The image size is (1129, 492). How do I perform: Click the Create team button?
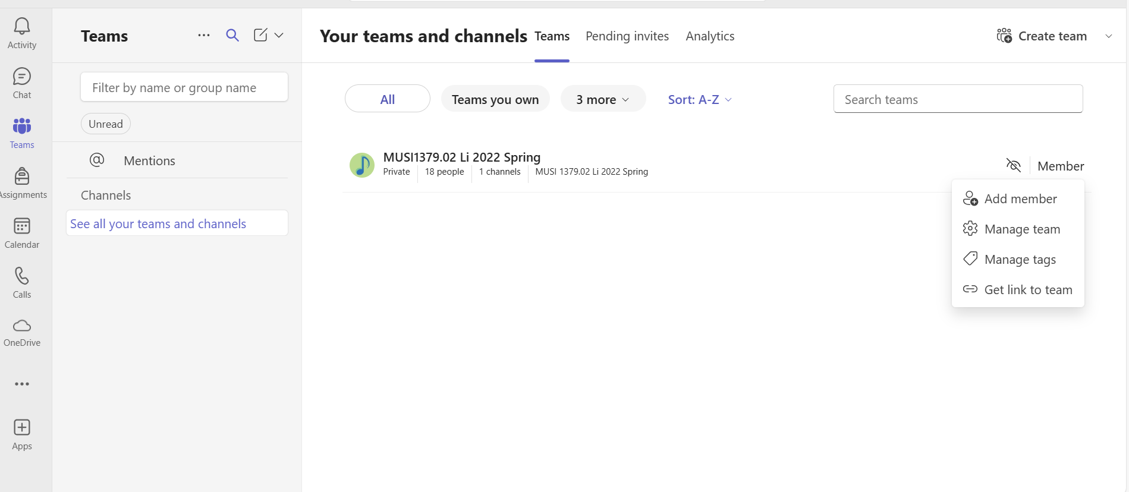(1042, 36)
